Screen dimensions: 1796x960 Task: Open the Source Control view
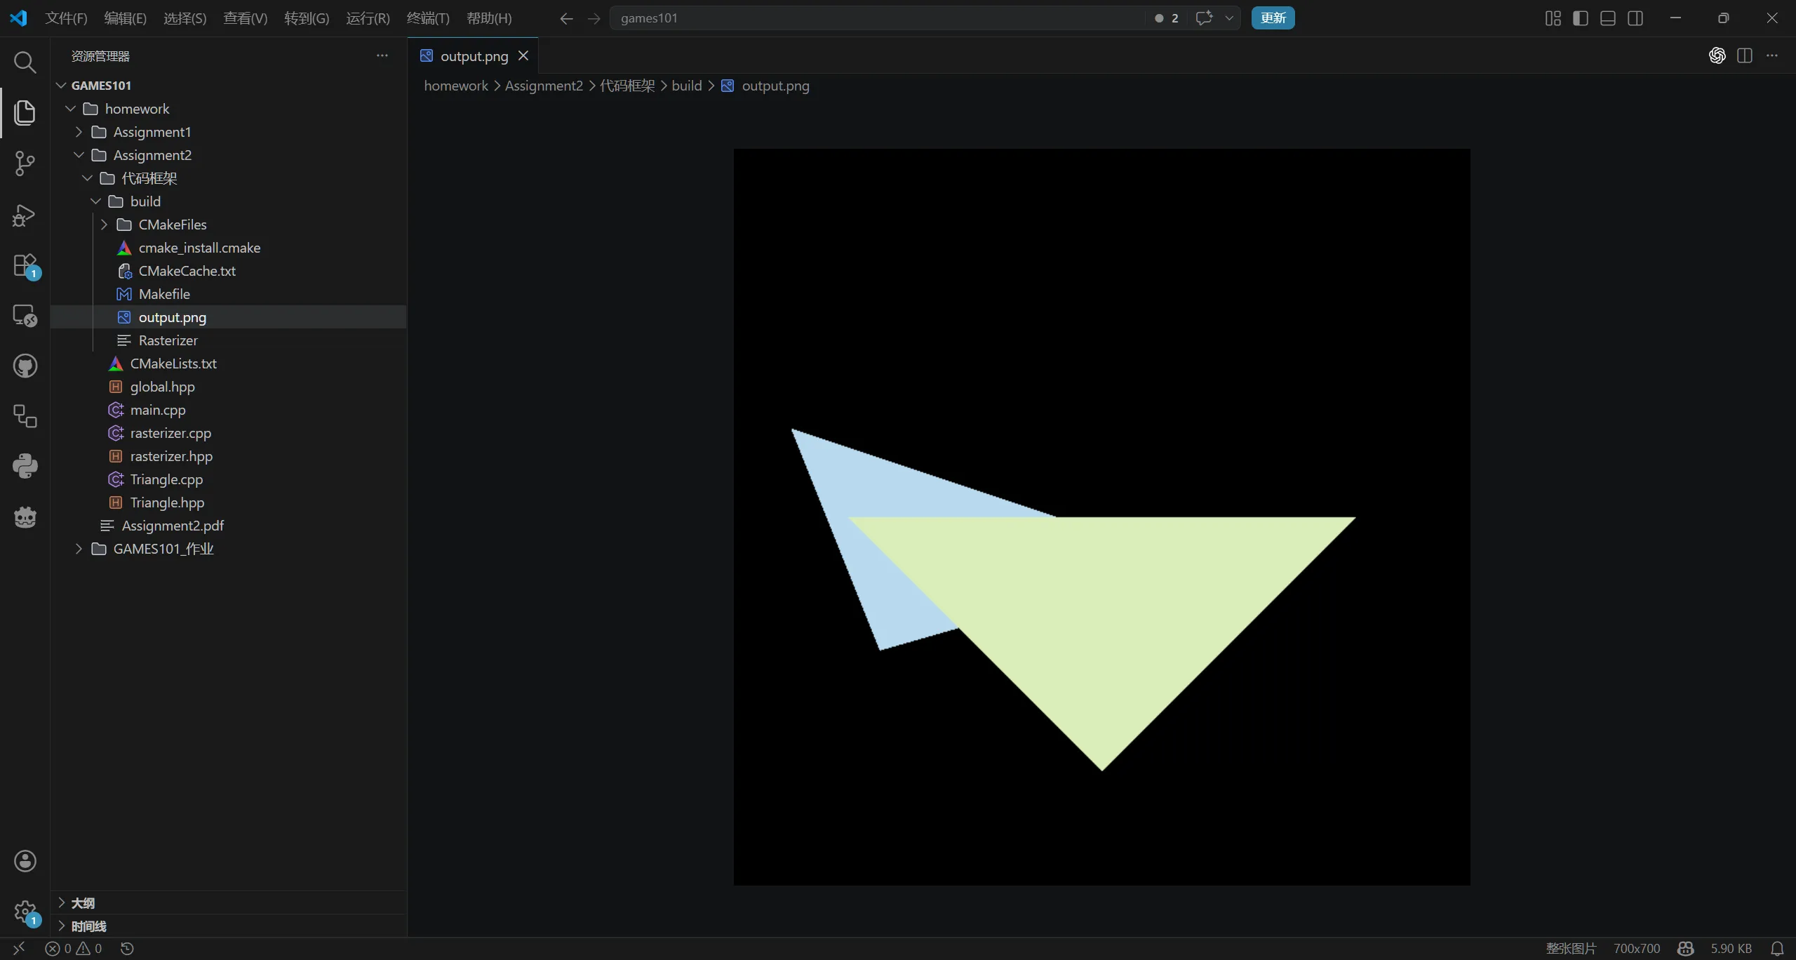[x=25, y=164]
